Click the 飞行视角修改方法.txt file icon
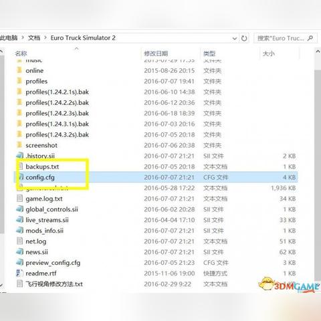The image size is (321, 321). (x=20, y=284)
